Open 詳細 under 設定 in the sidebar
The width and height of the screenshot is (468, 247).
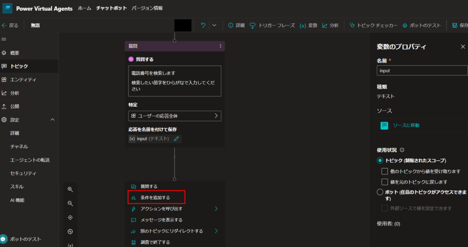click(15, 133)
